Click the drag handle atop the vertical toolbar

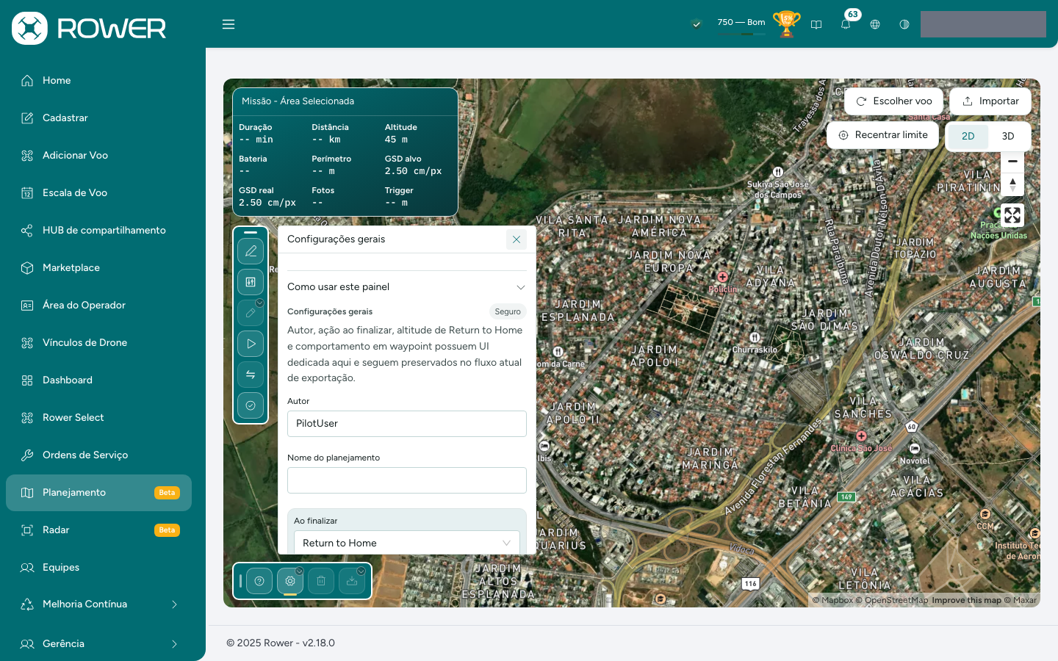(251, 232)
